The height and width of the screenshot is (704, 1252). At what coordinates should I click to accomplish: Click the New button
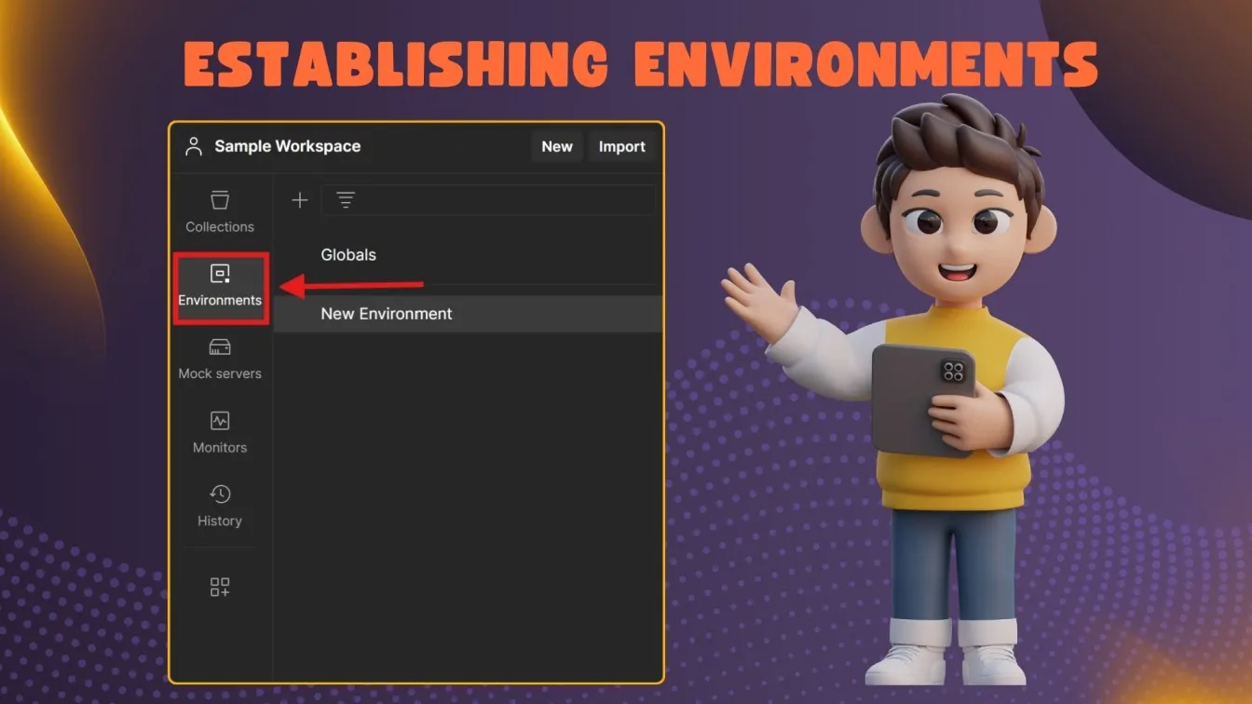[557, 146]
